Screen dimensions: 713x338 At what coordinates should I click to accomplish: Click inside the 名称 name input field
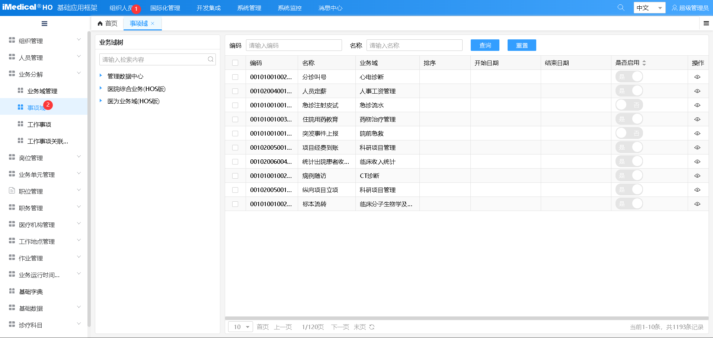coord(414,45)
